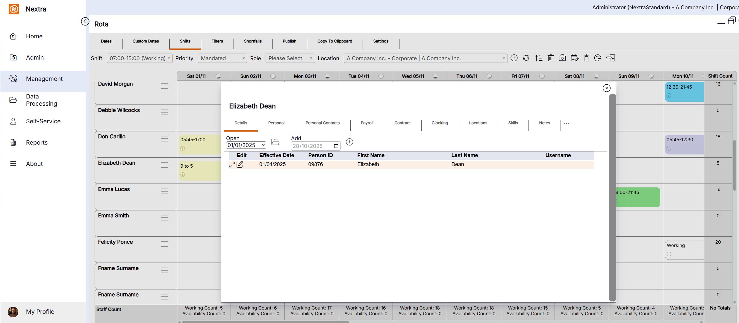Click the edit pencil icon for 01/01/2025 record
The width and height of the screenshot is (739, 323).
coord(240,164)
